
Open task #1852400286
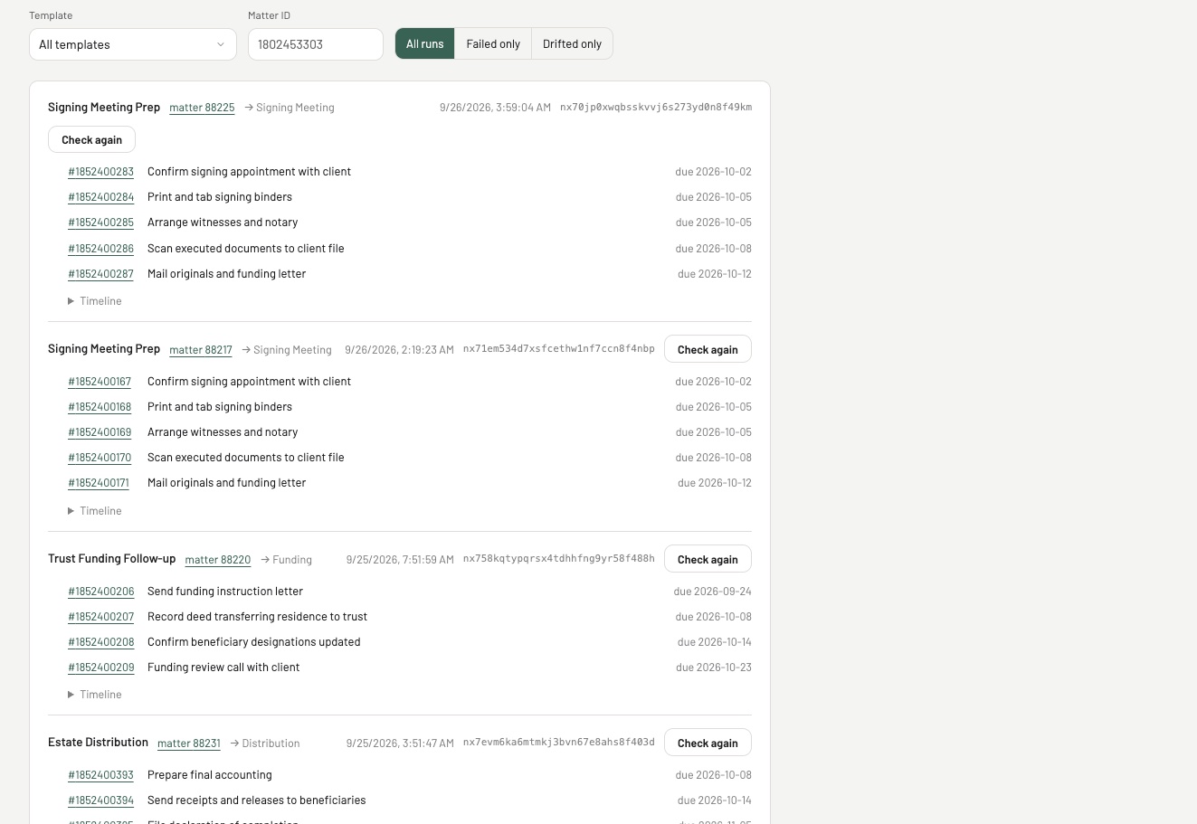click(x=101, y=249)
